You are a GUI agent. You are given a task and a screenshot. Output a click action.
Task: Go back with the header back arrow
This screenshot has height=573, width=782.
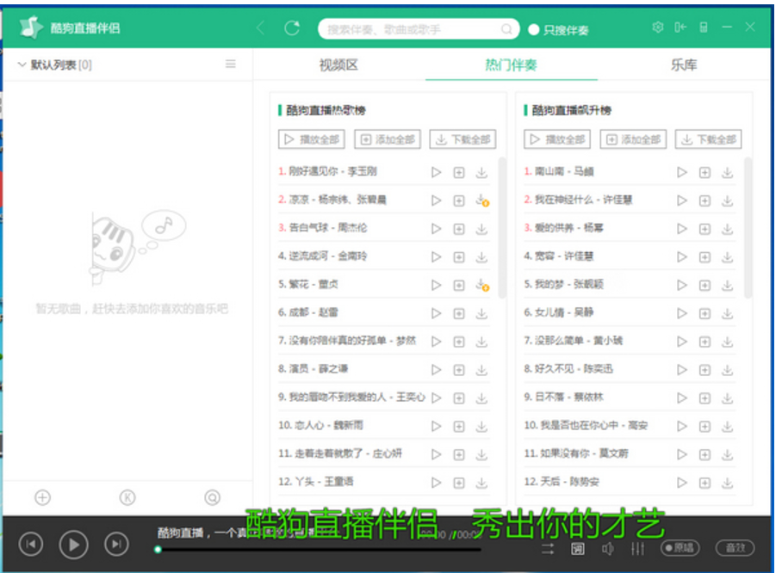point(260,28)
